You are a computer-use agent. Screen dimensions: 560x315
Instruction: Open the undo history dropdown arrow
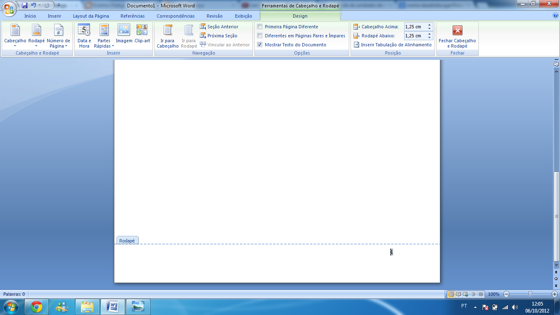point(40,5)
